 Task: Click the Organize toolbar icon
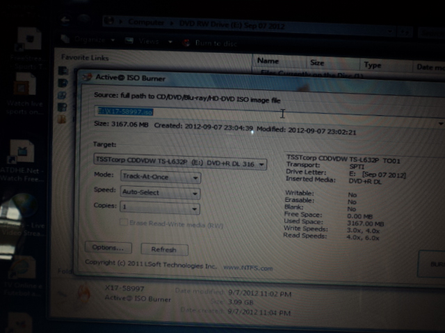click(x=65, y=39)
